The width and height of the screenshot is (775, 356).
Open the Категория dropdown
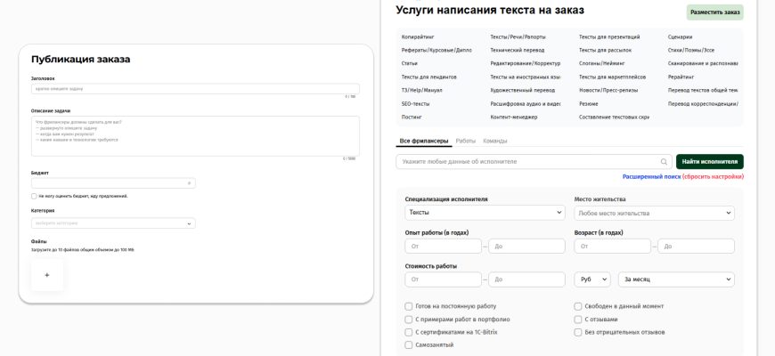(113, 223)
